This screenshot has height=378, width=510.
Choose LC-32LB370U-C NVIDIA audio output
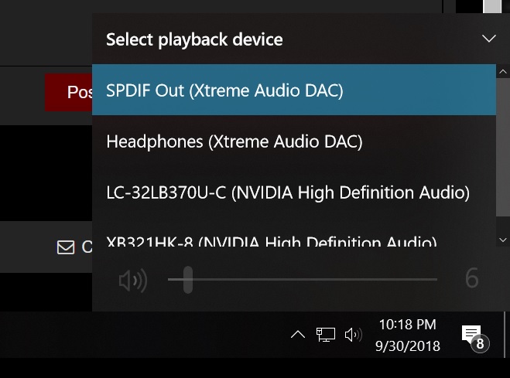click(294, 192)
